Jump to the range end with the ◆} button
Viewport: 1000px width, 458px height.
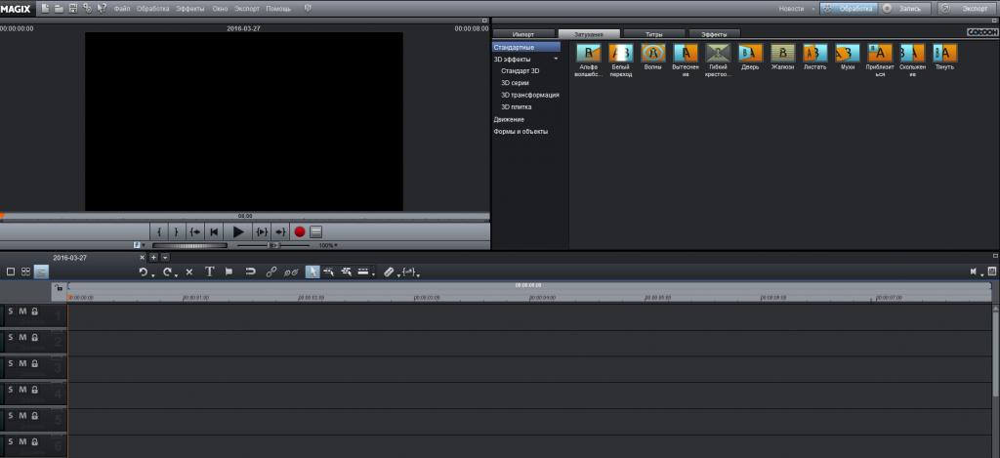tap(280, 232)
